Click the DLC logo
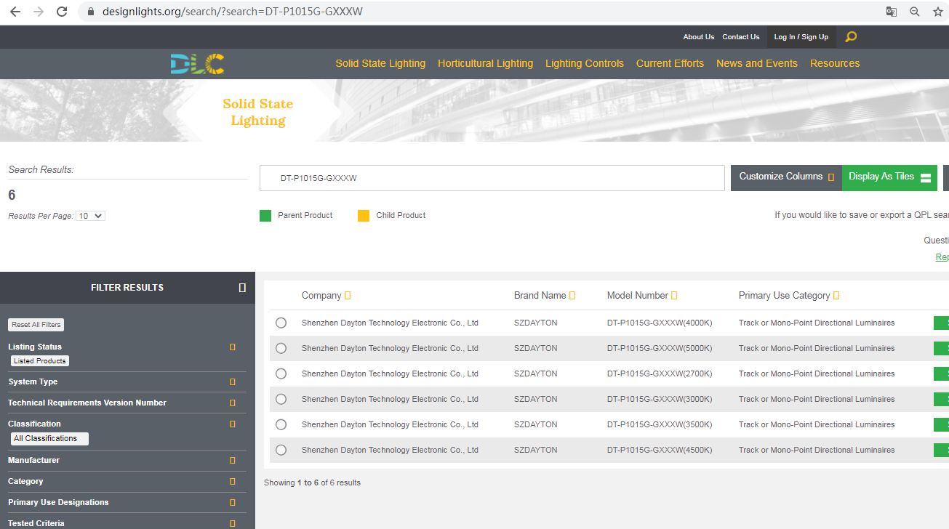This screenshot has width=949, height=529. 197,64
